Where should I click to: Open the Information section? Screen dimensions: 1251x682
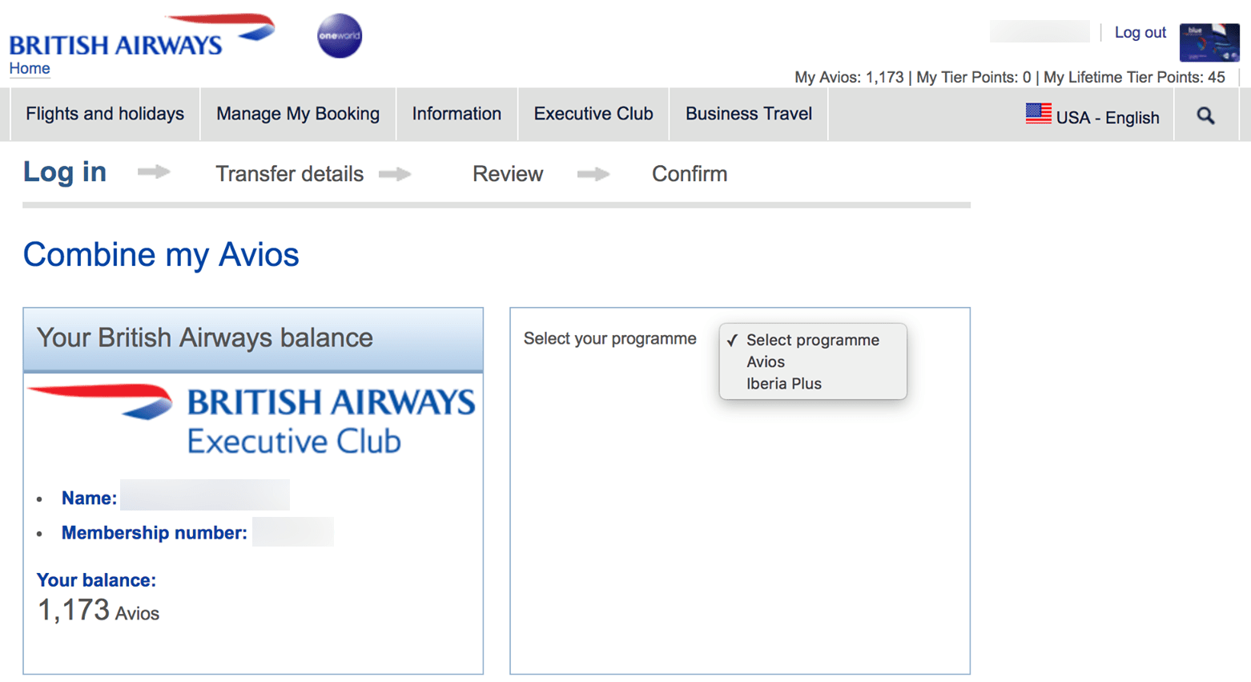pos(457,114)
